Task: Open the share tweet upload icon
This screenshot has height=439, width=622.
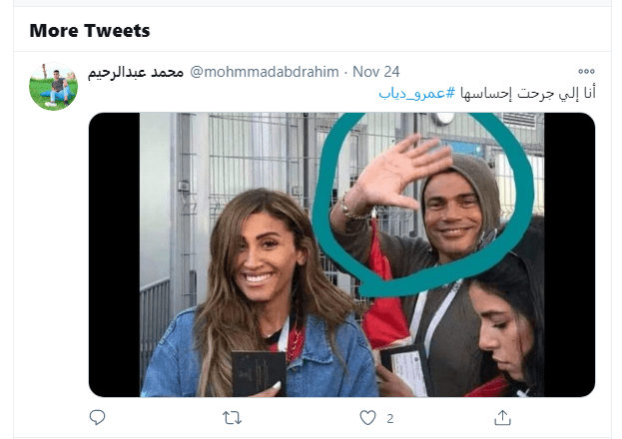Action: pyautogui.click(x=502, y=418)
